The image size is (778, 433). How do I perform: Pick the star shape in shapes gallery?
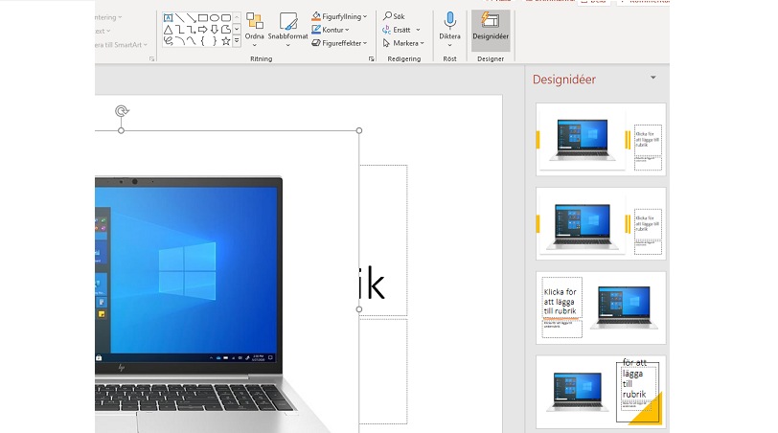tap(225, 41)
